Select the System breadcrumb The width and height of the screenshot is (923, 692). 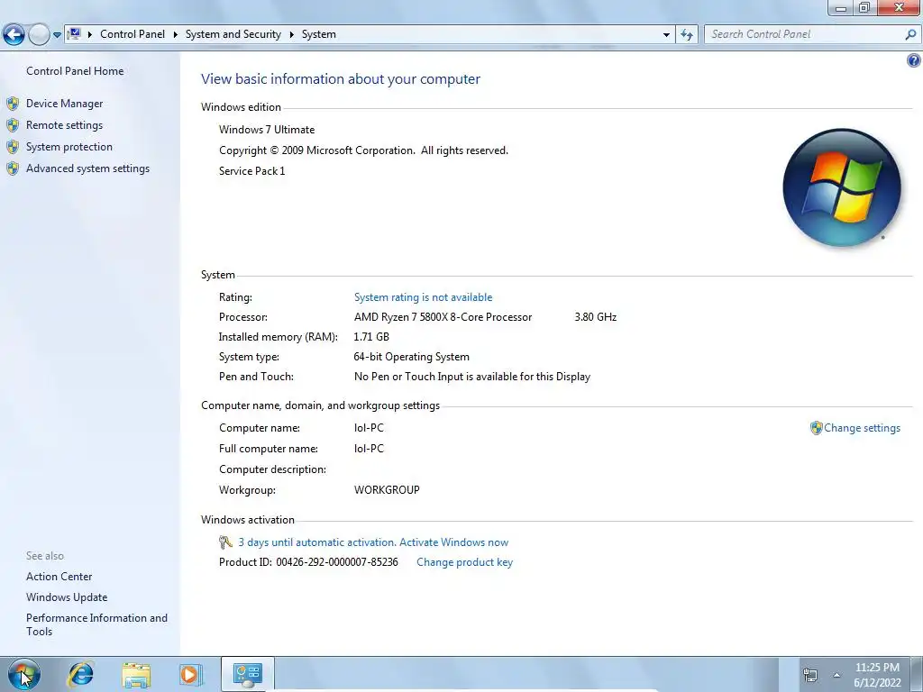318,34
